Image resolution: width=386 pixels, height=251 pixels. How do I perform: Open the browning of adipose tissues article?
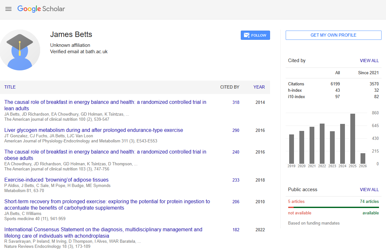pyautogui.click(x=56, y=180)
